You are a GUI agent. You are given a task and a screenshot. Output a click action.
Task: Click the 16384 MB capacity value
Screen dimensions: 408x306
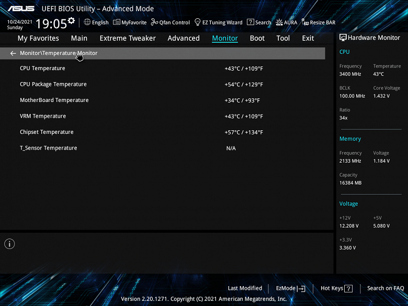350,183
